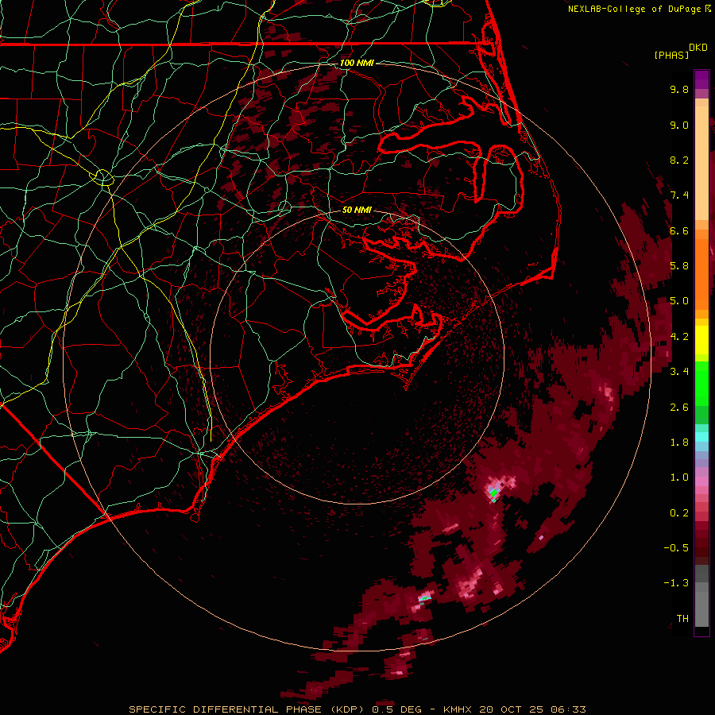
Task: Click the 6.6 scale value
Action: coord(679,230)
